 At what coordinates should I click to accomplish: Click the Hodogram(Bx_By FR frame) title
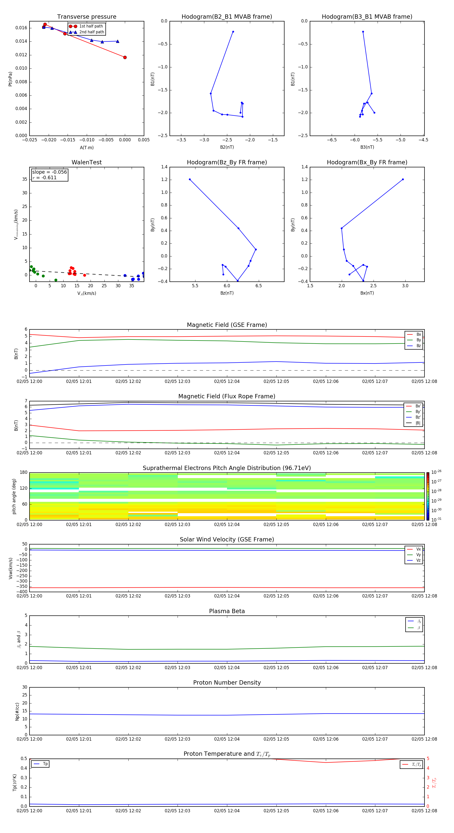click(x=367, y=162)
